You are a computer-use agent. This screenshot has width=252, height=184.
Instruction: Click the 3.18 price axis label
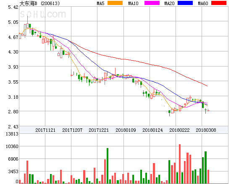13,97
